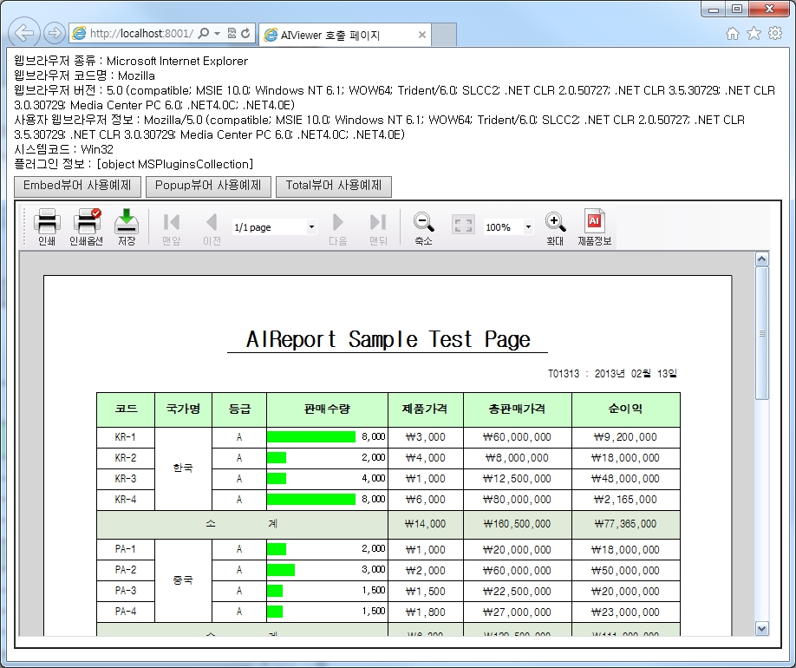Click the browser Back arrow button
Image resolution: width=796 pixels, height=668 pixels.
(x=24, y=33)
